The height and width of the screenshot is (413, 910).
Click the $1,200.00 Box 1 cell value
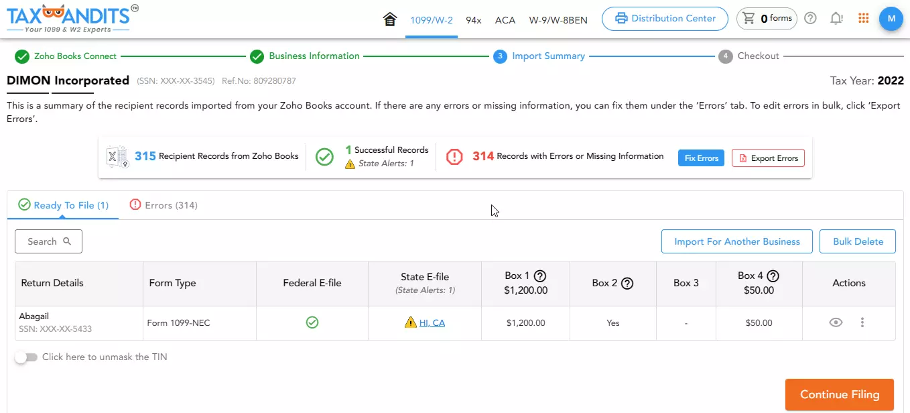coord(526,323)
